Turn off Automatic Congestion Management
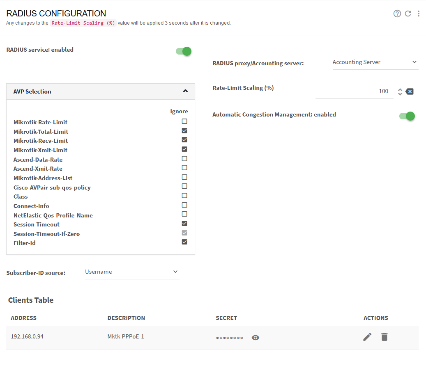This screenshot has height=368, width=426. [406, 116]
